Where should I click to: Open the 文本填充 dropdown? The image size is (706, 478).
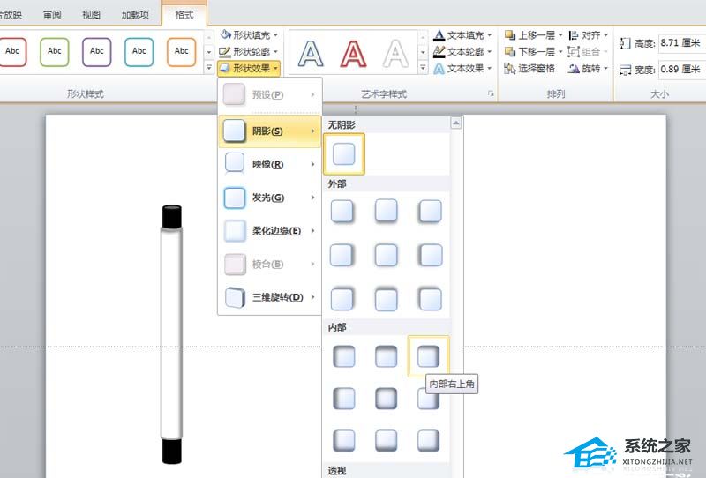point(462,34)
